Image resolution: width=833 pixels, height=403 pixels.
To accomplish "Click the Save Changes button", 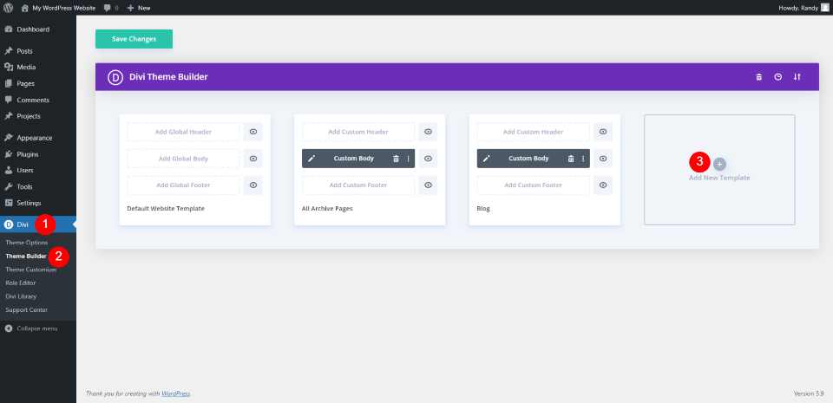I will pos(134,39).
